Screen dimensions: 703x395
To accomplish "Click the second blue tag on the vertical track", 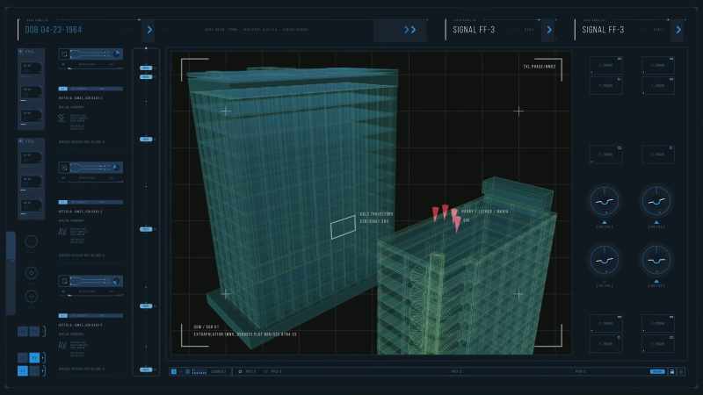I will (146, 77).
